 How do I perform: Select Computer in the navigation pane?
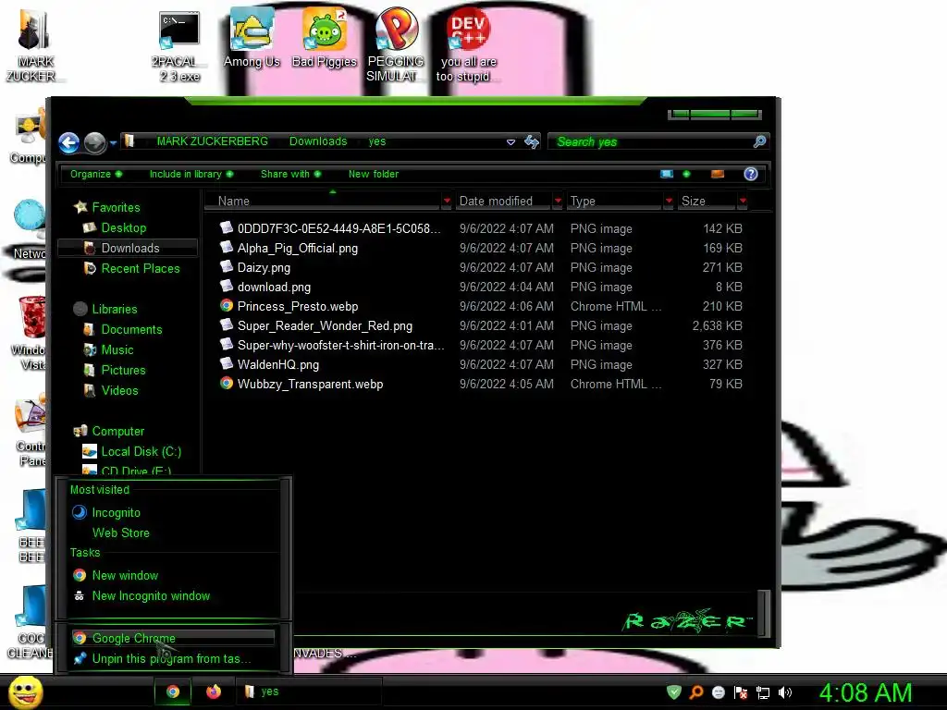pyautogui.click(x=118, y=431)
